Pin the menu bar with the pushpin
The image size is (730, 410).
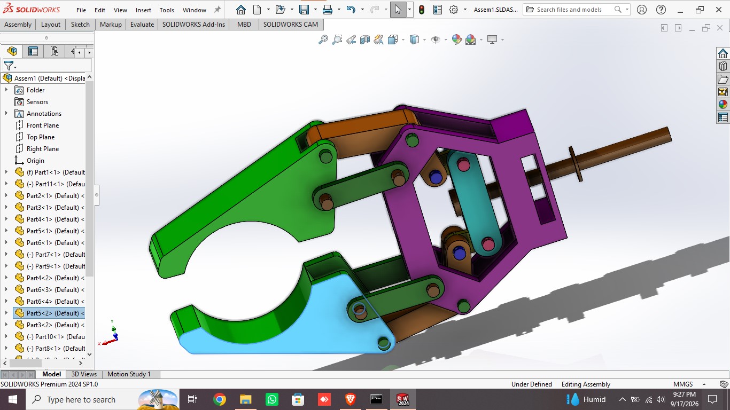coord(217,10)
